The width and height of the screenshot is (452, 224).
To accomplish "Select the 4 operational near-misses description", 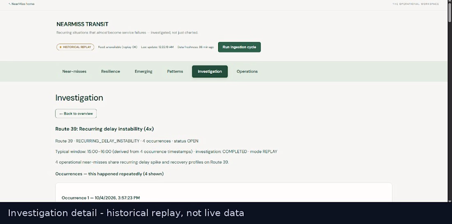I will point(142,162).
